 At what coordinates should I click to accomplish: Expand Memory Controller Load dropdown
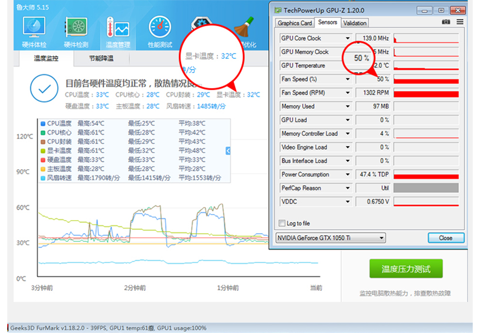[x=348, y=134]
